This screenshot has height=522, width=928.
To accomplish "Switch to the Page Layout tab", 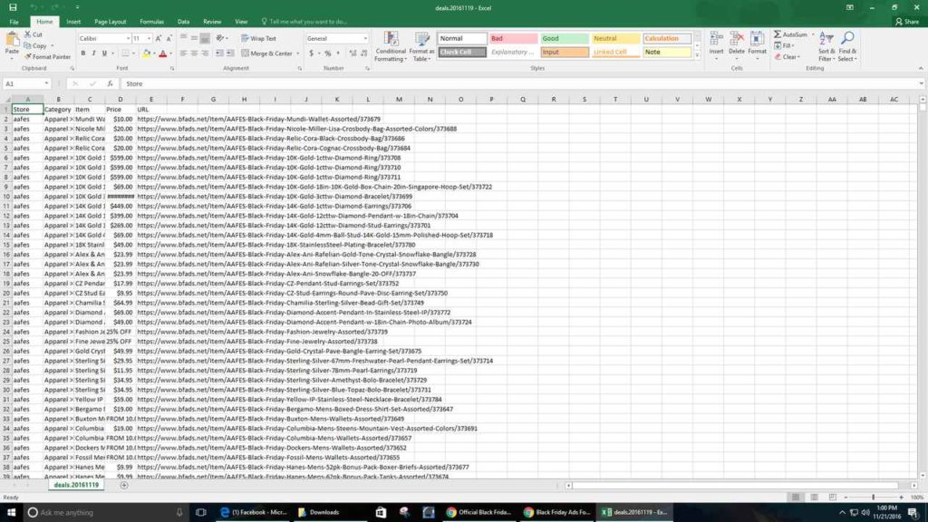I will (110, 22).
